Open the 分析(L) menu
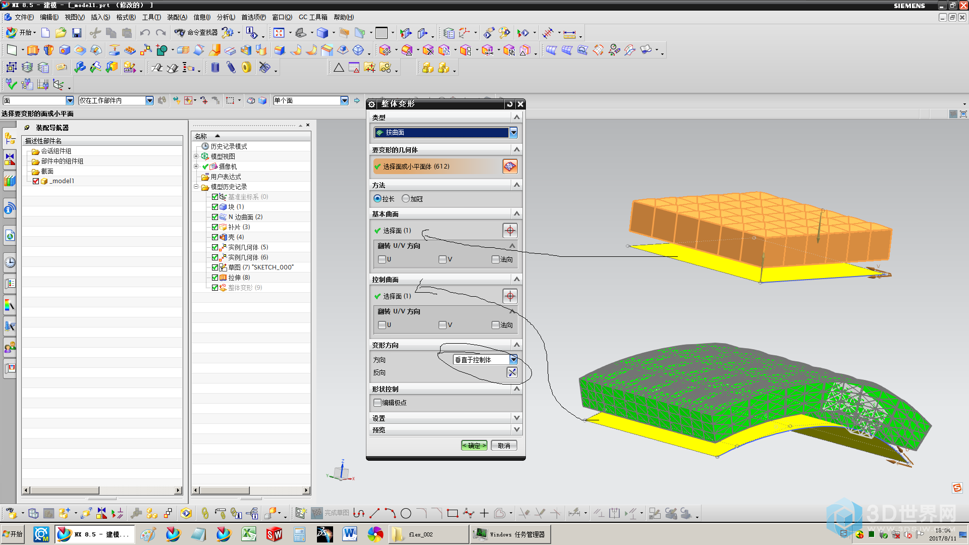This screenshot has width=969, height=545. 226,17
